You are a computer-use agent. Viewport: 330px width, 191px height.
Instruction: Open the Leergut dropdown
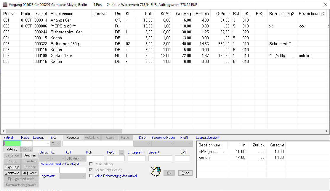click(41, 143)
